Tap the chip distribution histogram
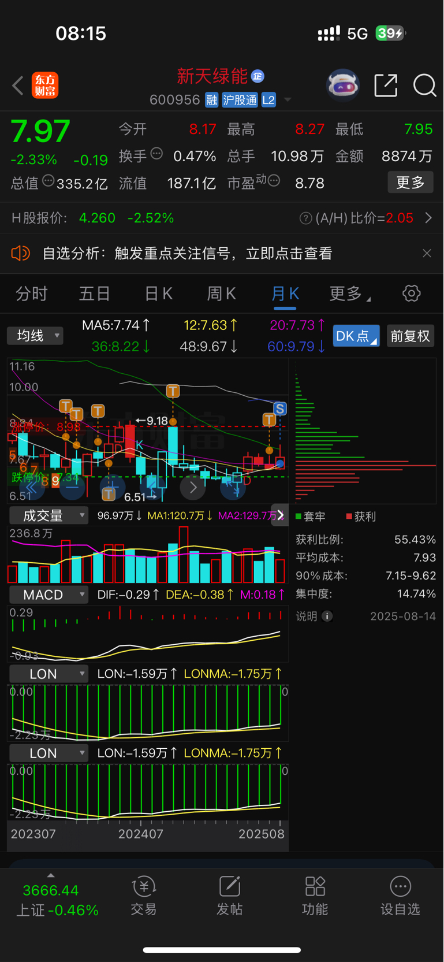The height and width of the screenshot is (962, 444). pyautogui.click(x=365, y=431)
